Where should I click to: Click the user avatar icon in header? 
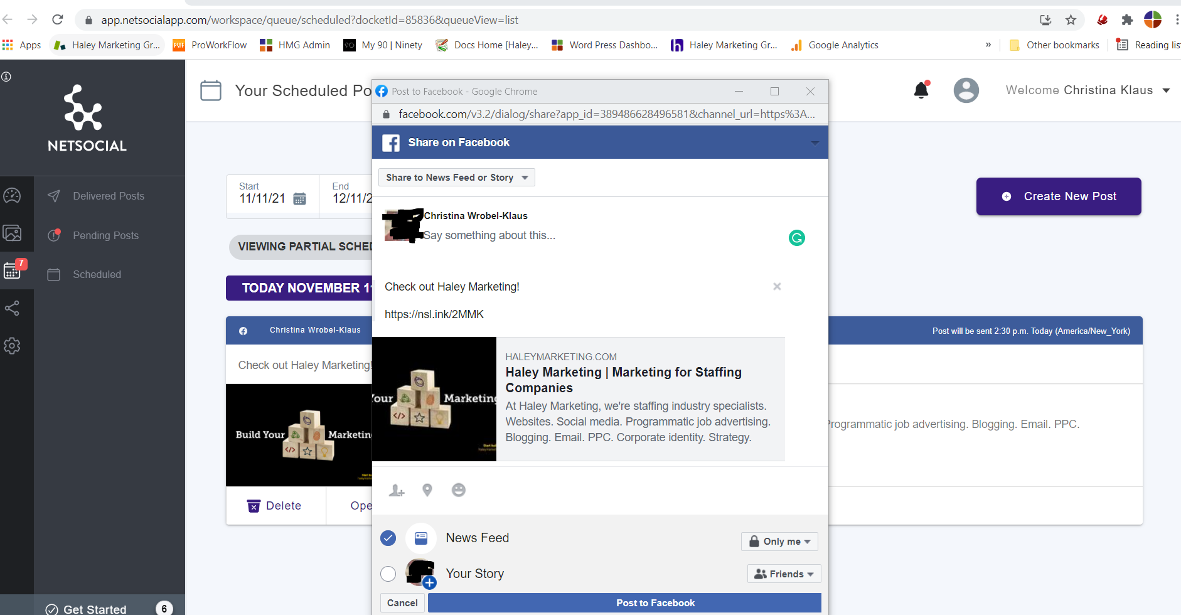tap(966, 90)
